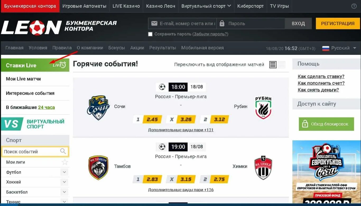This screenshot has width=361, height=206.
Task: Click the Сочи team logo
Action: click(x=98, y=108)
